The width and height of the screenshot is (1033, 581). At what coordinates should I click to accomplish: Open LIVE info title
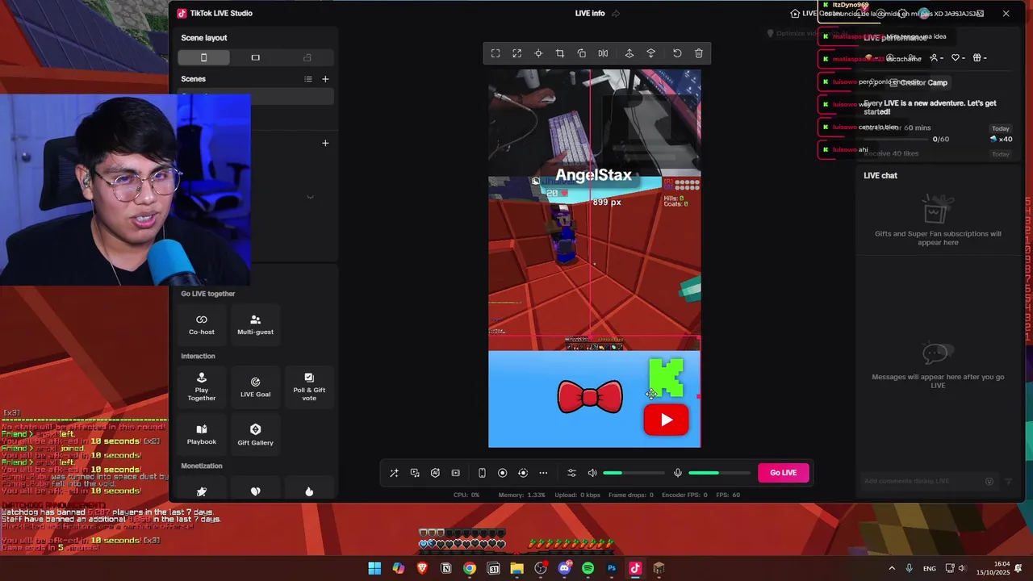click(590, 14)
